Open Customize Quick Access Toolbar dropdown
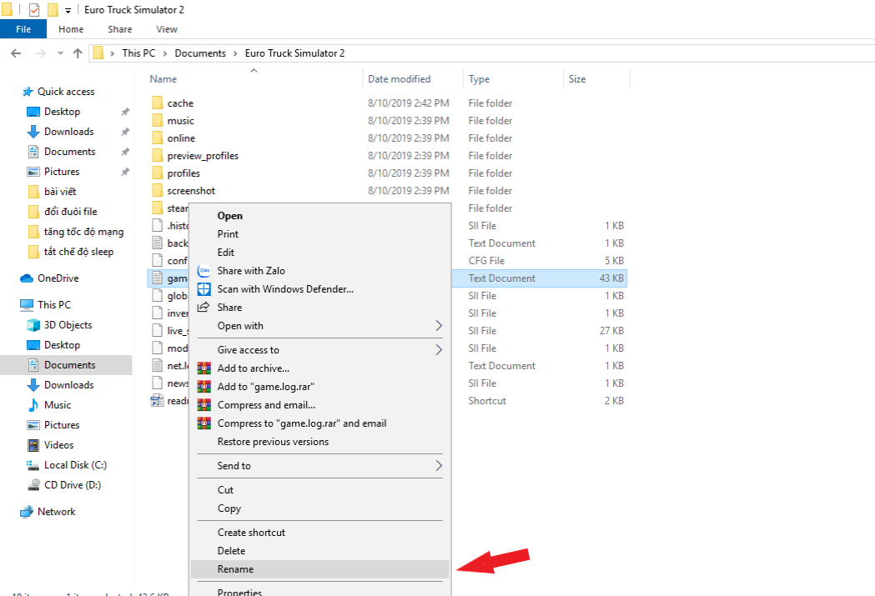Screen dimensions: 875x596 coord(68,10)
